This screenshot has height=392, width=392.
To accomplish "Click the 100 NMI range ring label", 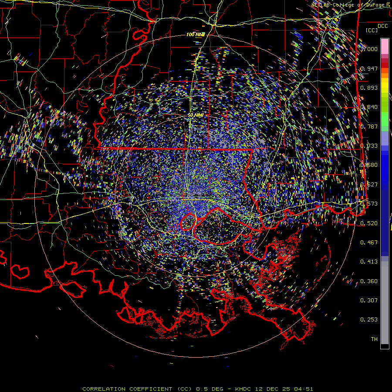I will coord(196,34).
